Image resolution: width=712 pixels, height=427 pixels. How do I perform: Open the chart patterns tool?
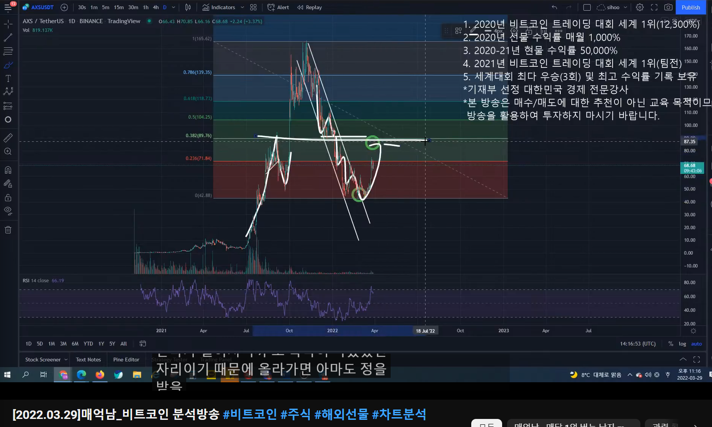(x=8, y=91)
